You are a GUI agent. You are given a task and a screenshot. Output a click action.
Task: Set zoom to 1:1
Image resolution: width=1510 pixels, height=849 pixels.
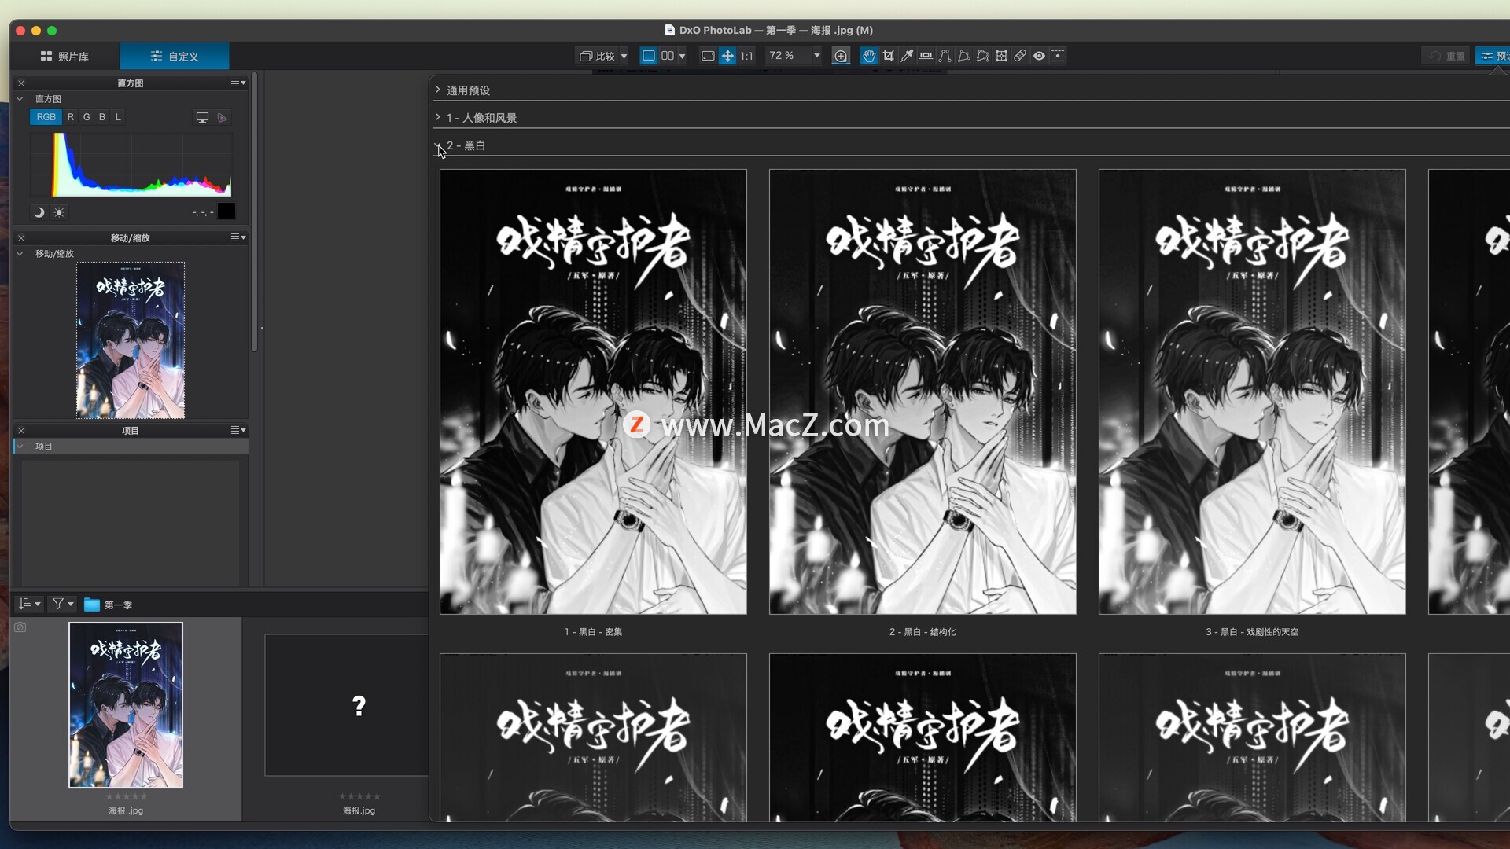[x=746, y=56]
